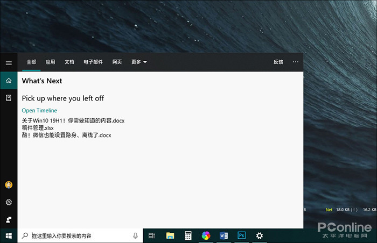Click the user avatar in sidebar
Screen dimensions: 377x243
[9, 184]
